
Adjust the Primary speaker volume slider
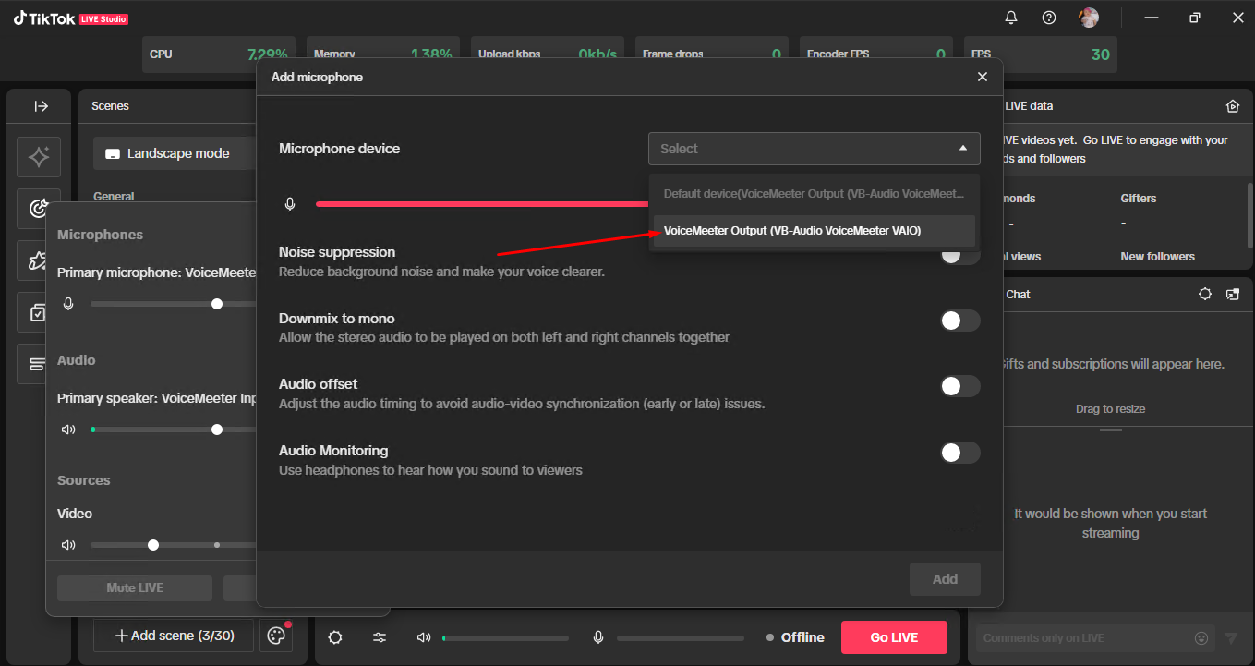pos(174,430)
